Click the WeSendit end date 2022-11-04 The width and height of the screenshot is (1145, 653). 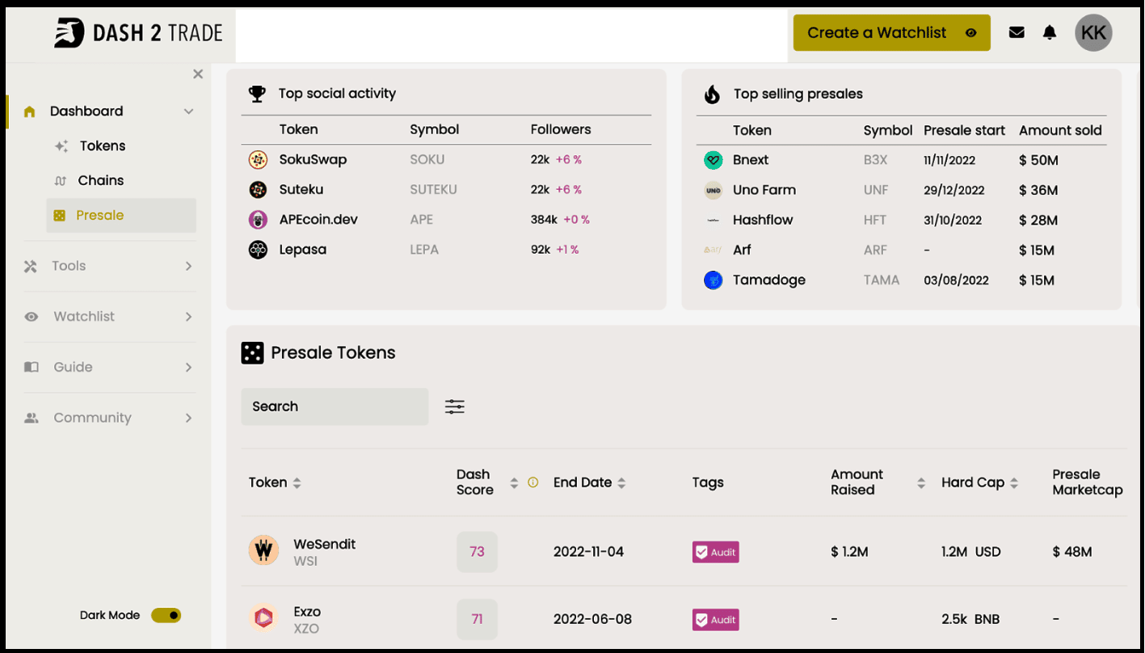point(588,552)
